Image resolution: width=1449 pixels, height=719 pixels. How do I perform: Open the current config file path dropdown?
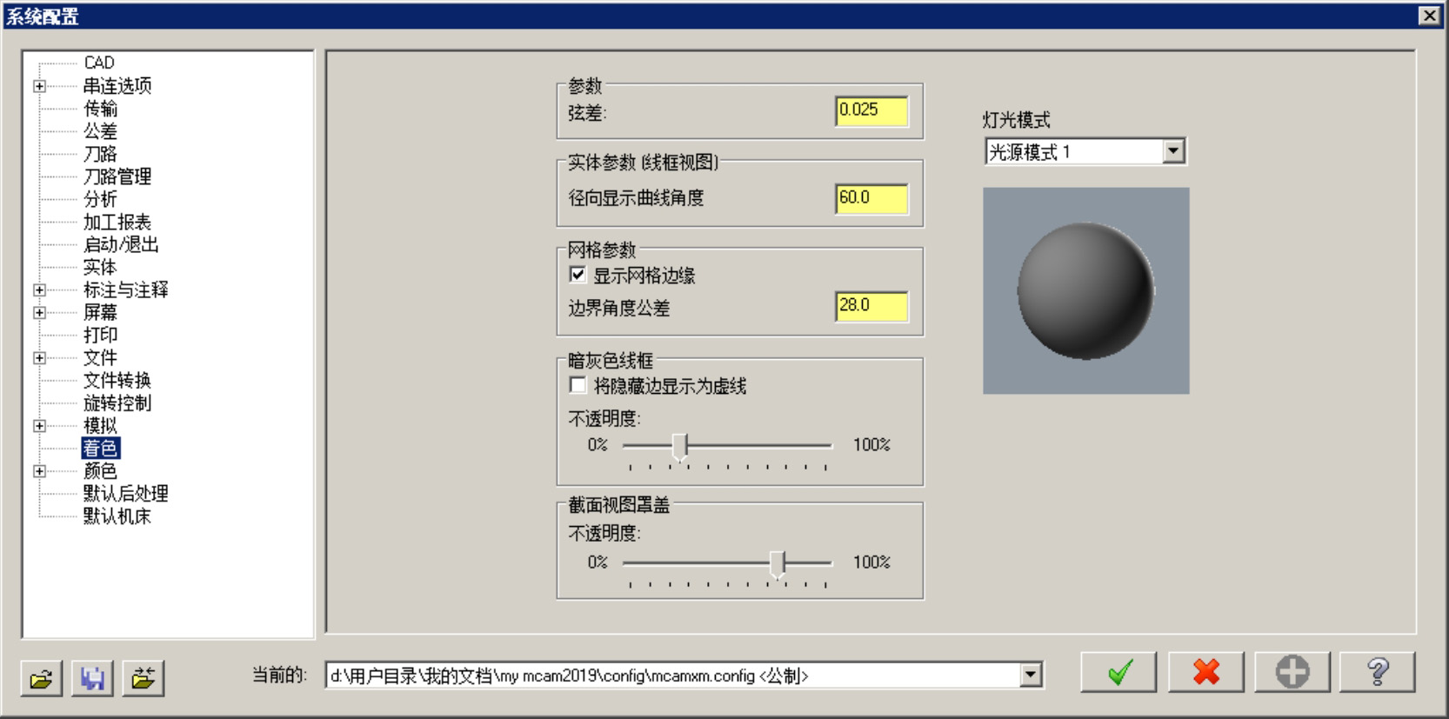click(x=1031, y=675)
